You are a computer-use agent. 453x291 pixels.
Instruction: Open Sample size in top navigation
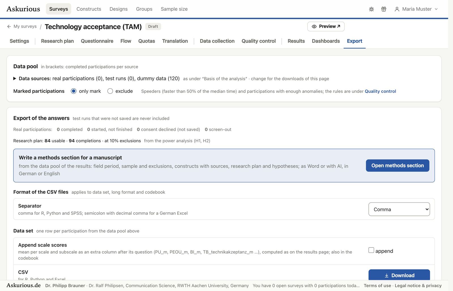point(174,9)
